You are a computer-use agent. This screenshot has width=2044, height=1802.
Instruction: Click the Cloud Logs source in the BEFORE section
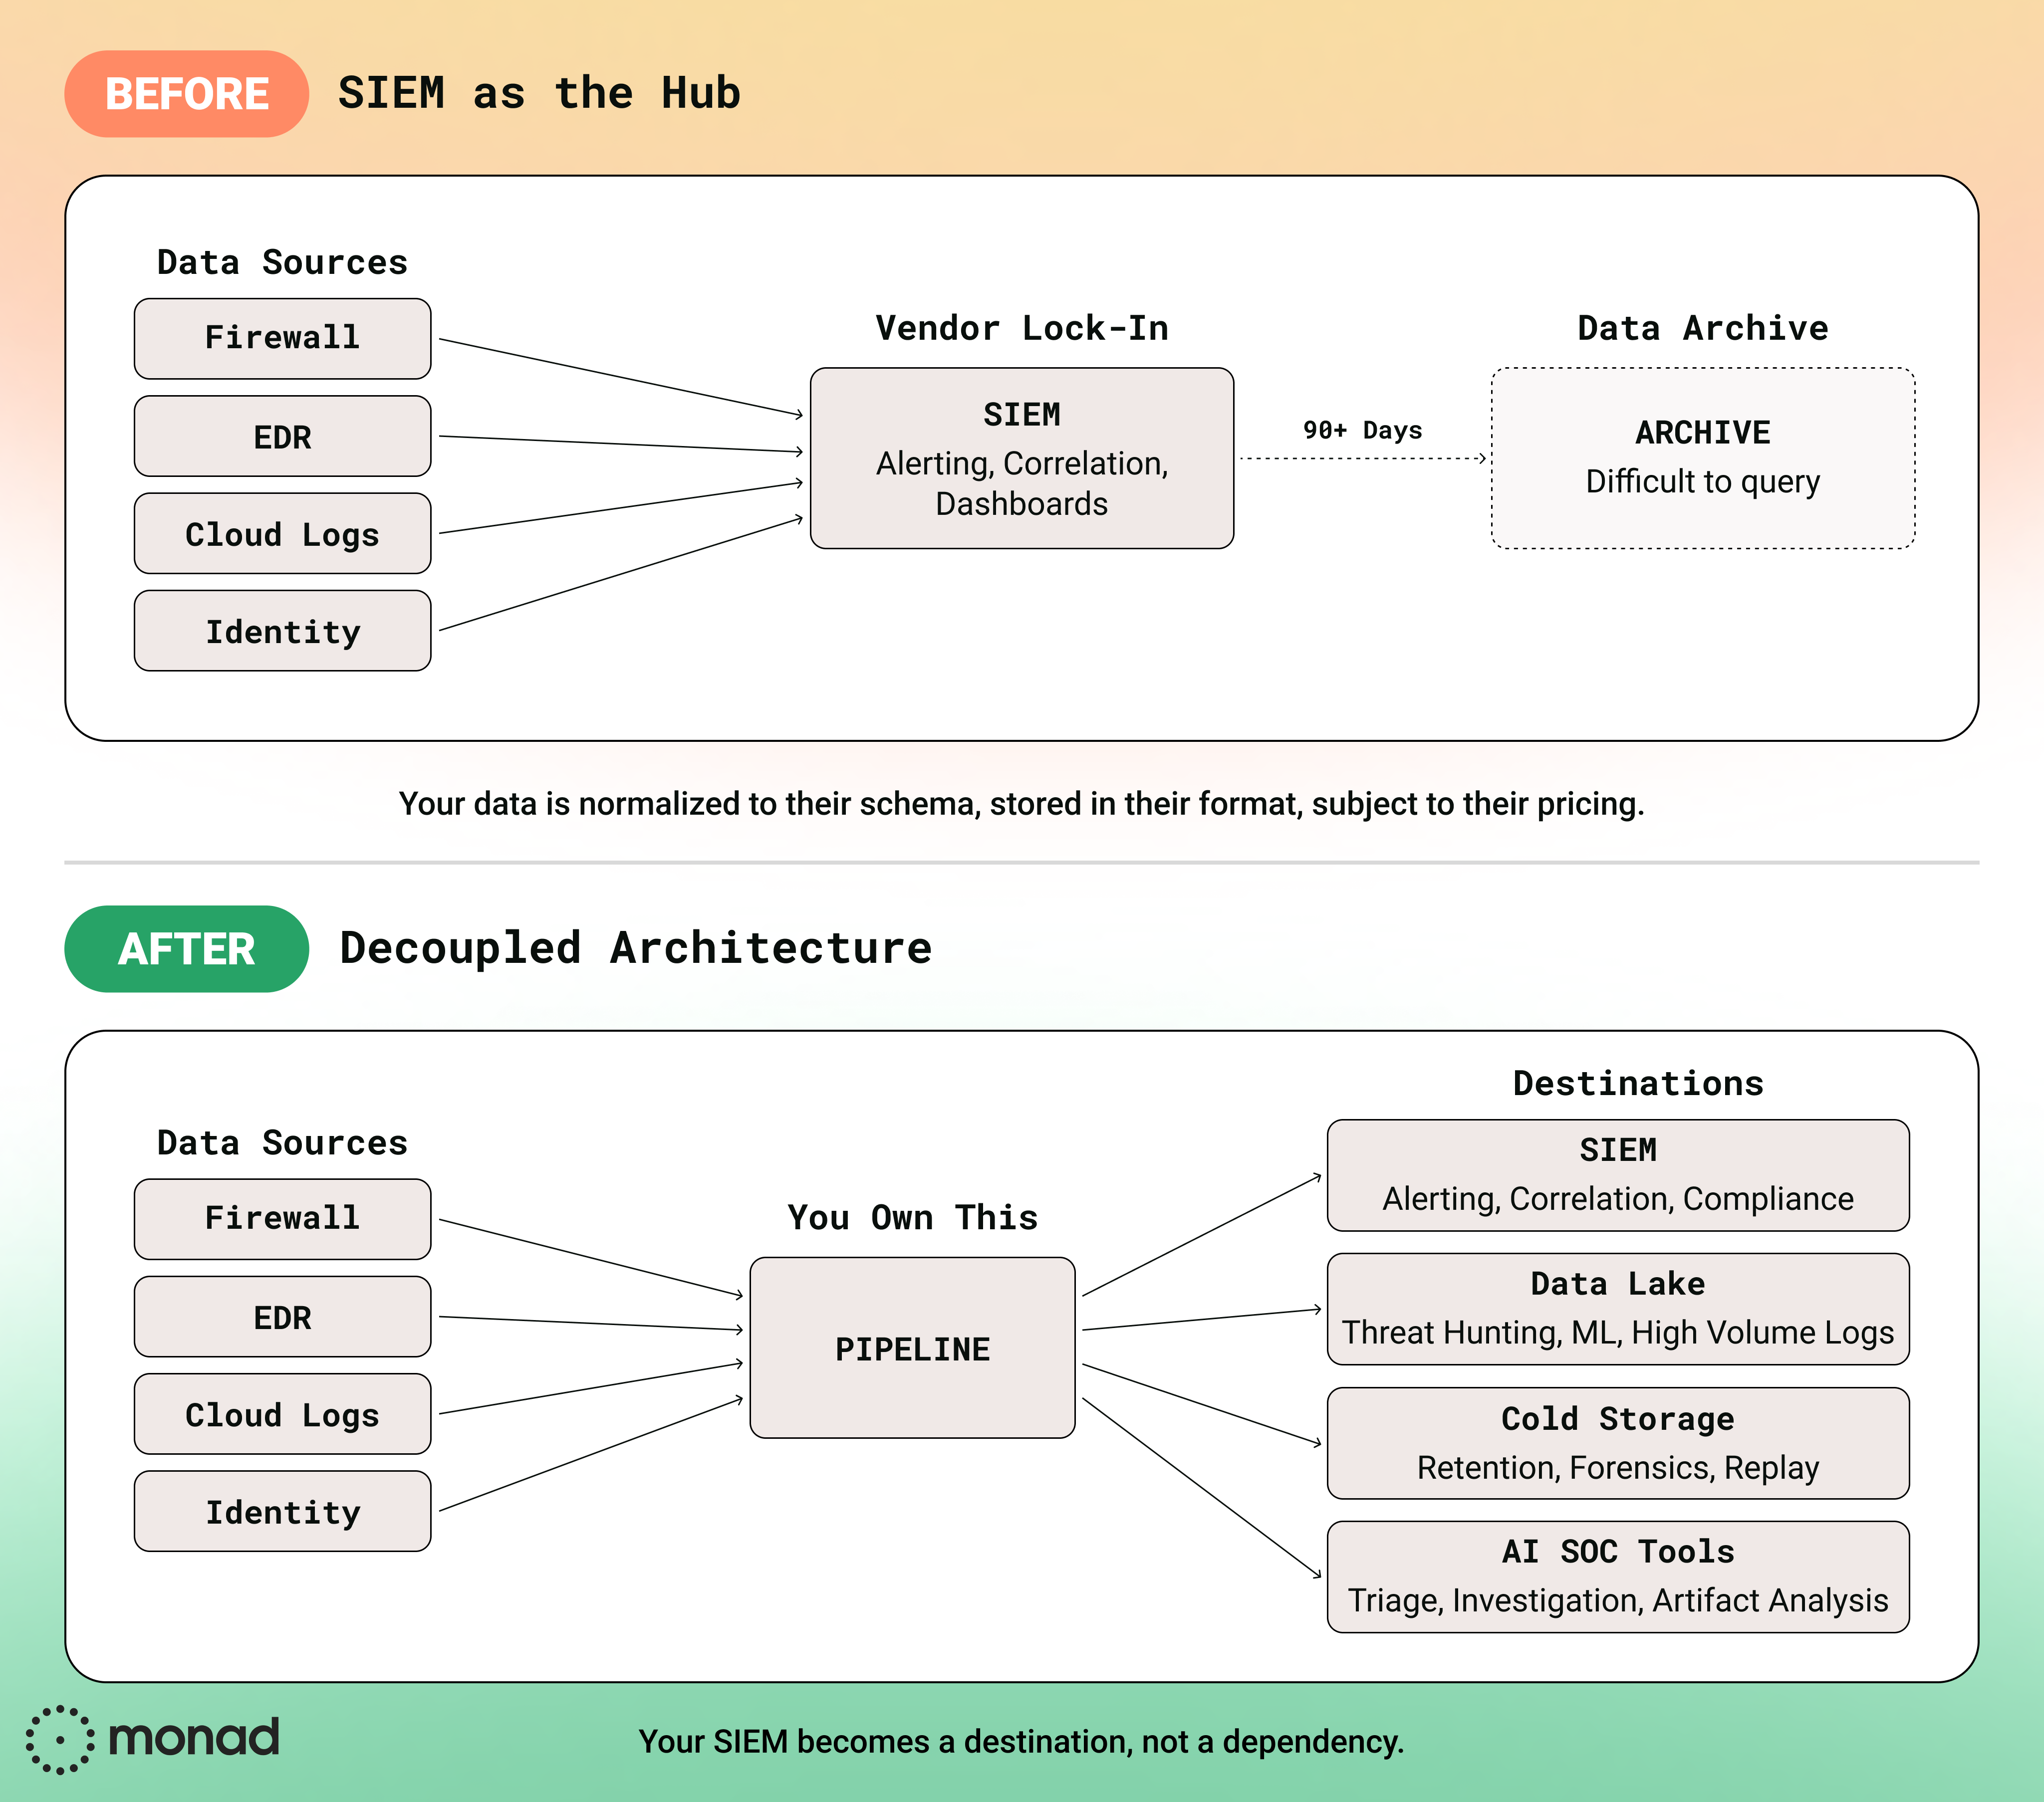(282, 534)
